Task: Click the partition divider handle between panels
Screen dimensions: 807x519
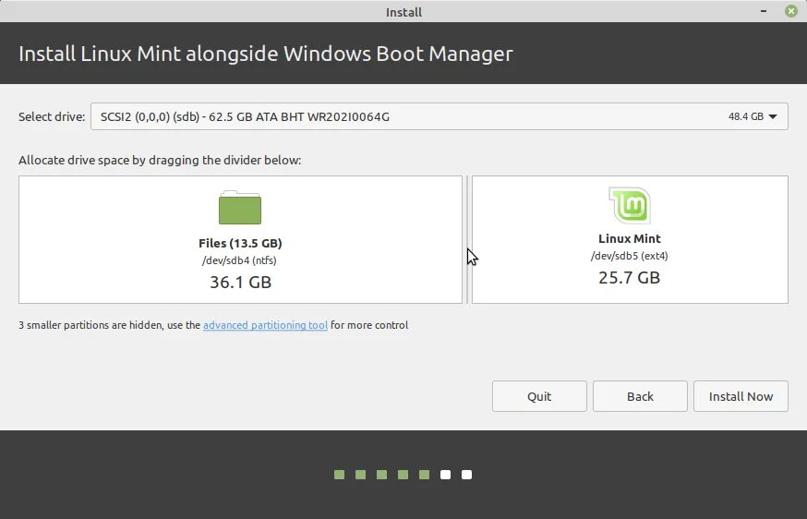Action: pos(467,239)
